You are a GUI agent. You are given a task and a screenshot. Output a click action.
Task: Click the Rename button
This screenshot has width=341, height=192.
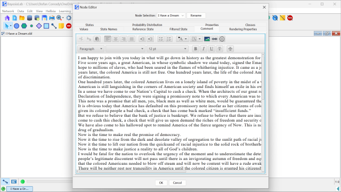pos(196,15)
